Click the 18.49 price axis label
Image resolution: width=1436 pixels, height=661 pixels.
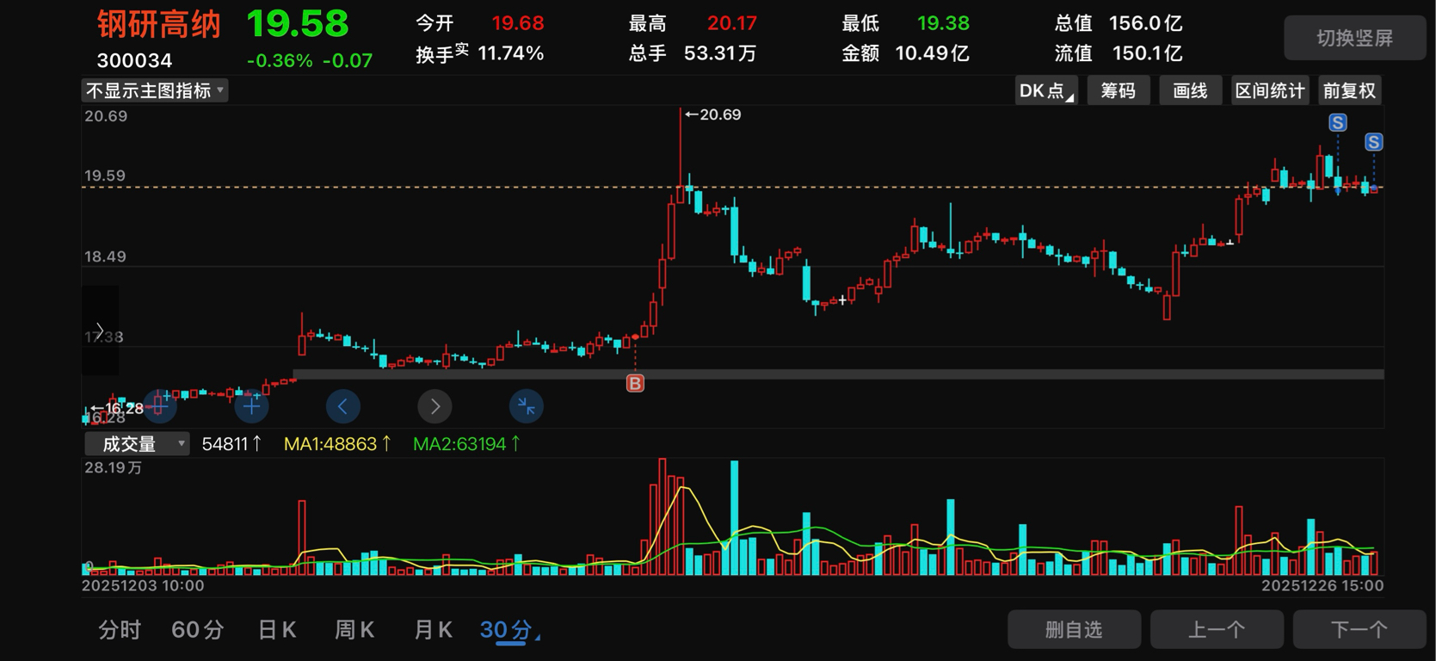point(105,256)
